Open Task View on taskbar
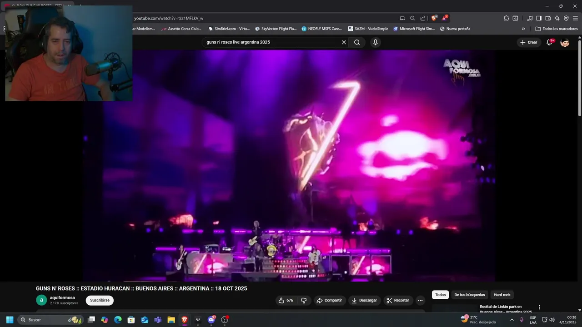582x327 pixels. pyautogui.click(x=91, y=320)
